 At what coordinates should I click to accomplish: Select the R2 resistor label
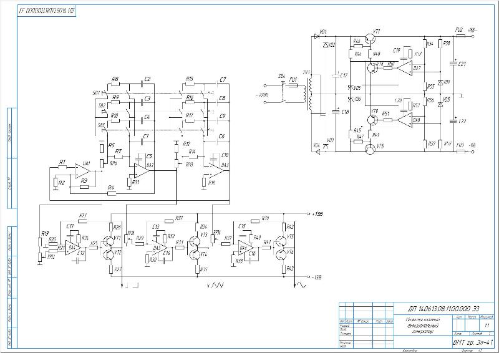(61, 183)
